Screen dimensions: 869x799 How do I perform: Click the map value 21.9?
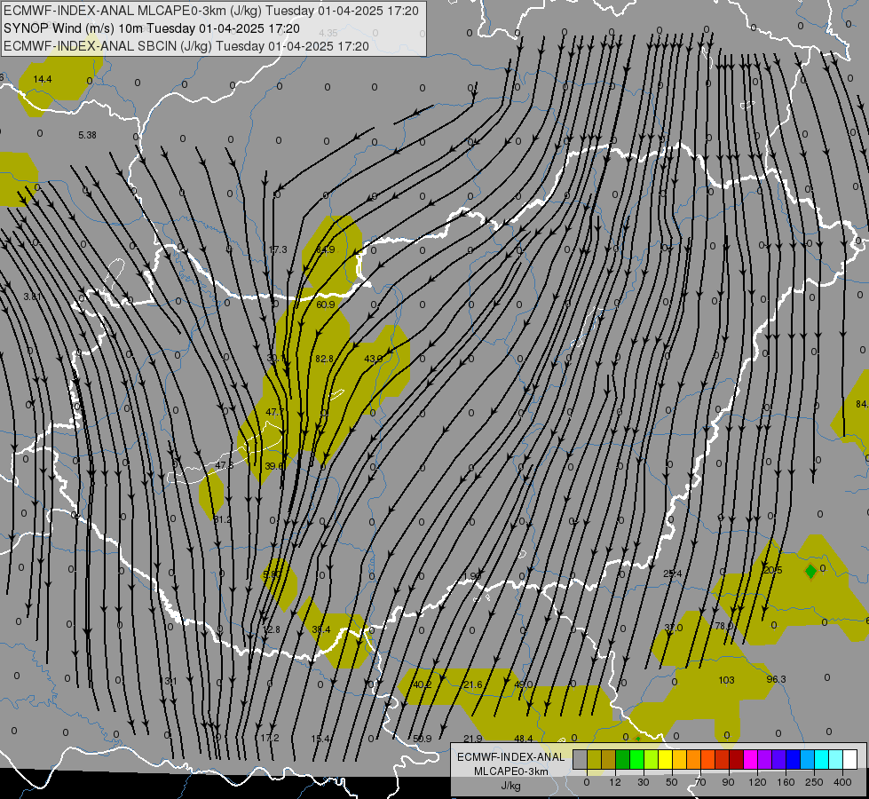pos(473,739)
